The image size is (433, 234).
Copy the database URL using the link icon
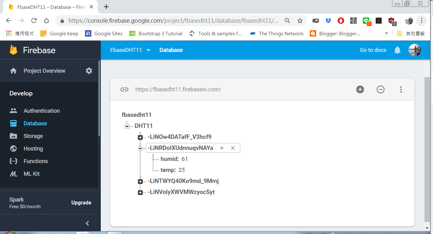tap(124, 89)
